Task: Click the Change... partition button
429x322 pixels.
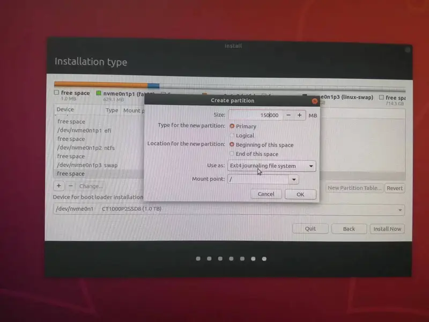Action: (x=91, y=186)
